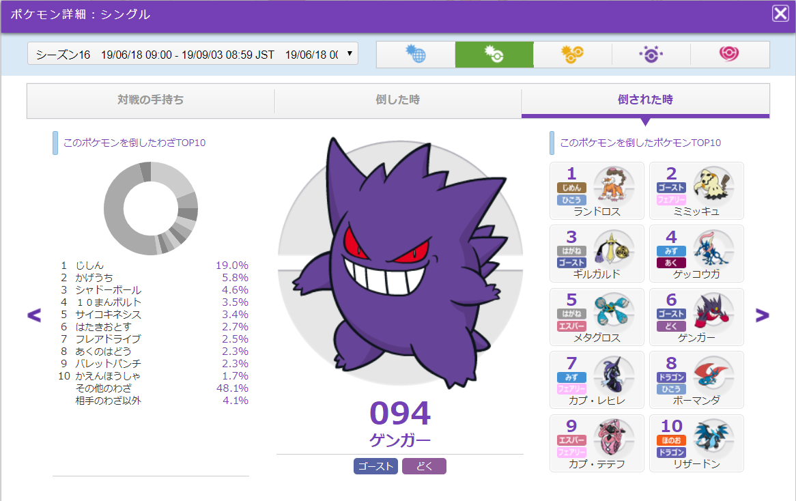This screenshot has height=501, width=796.
Task: Click the 094 Pokédex number
Action: tap(400, 413)
